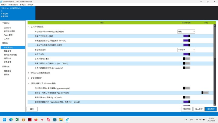
Task: Open Excel from the taskbar
Action: [x=17, y=120]
